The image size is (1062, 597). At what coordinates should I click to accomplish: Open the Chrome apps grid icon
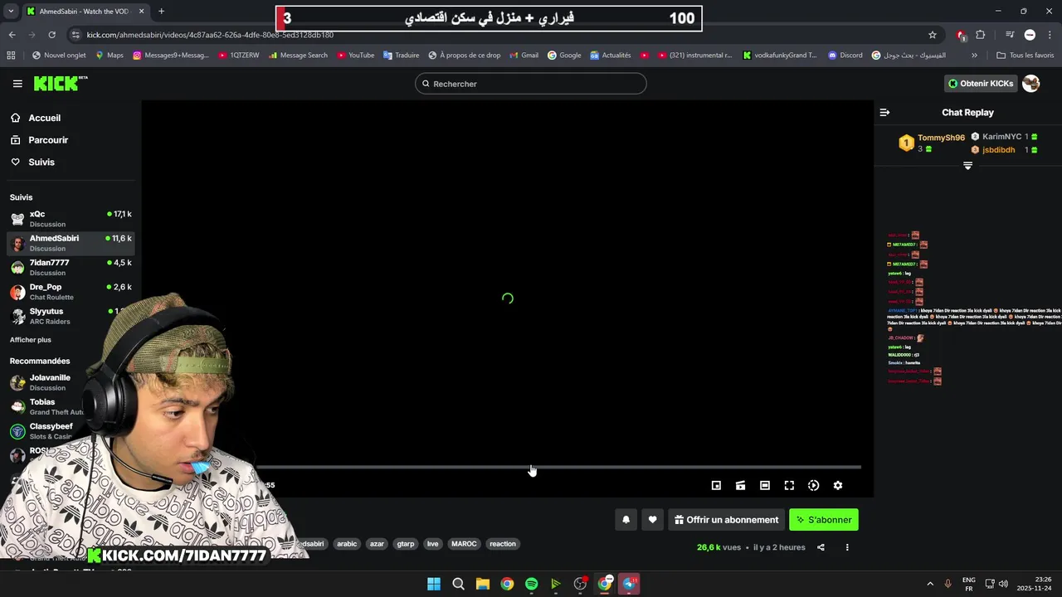[11, 56]
